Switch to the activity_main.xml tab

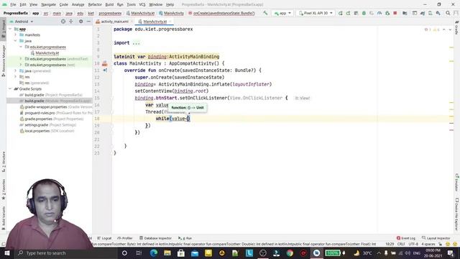(115, 22)
